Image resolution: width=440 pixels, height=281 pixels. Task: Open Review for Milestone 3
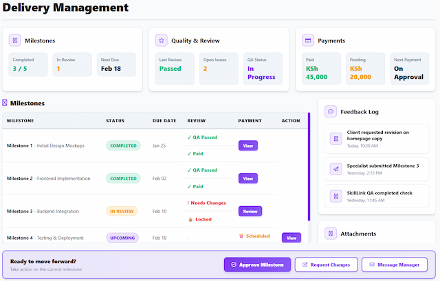coord(250,211)
